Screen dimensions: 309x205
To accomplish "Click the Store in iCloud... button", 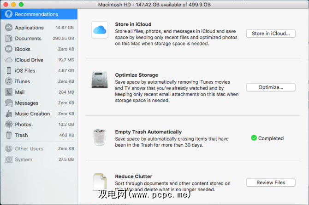I will point(271,34).
